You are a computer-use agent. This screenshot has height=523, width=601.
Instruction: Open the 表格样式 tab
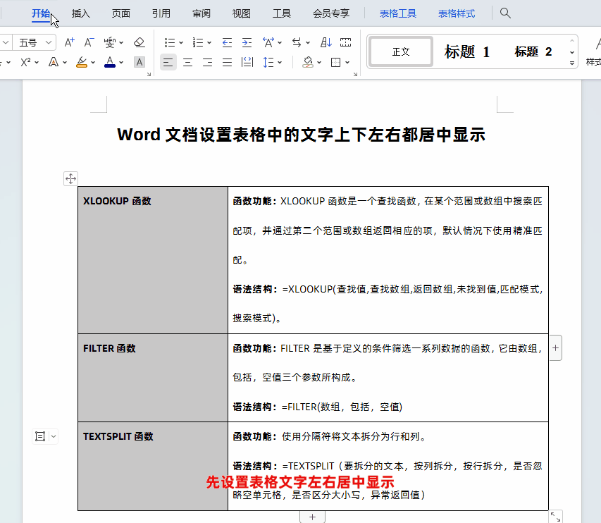pyautogui.click(x=457, y=13)
